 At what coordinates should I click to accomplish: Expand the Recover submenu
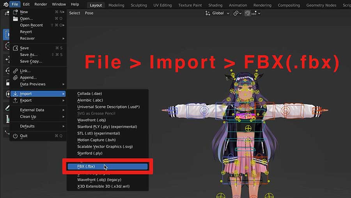[x=38, y=39]
